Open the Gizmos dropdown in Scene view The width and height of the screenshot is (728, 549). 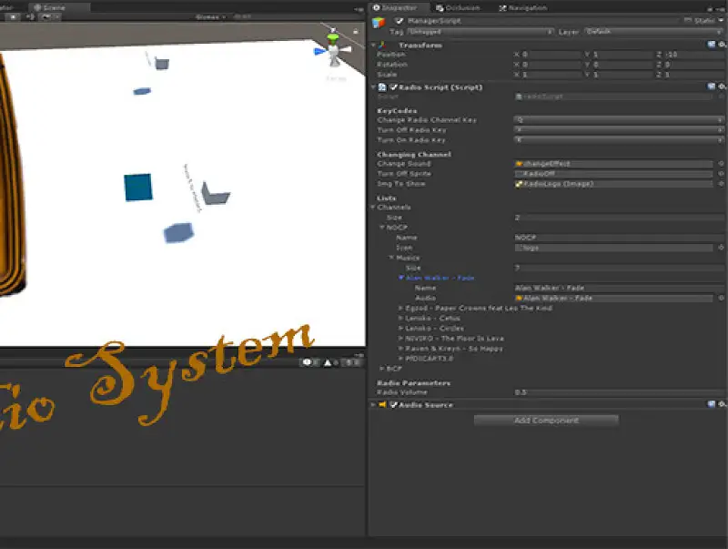tap(210, 17)
